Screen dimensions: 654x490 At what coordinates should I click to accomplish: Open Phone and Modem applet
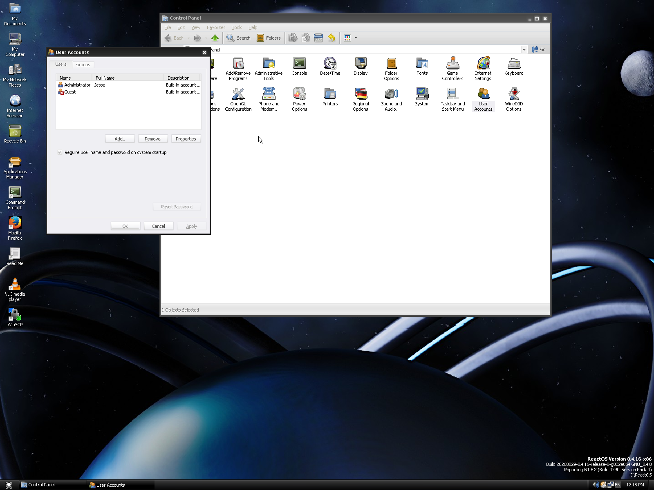tap(269, 99)
